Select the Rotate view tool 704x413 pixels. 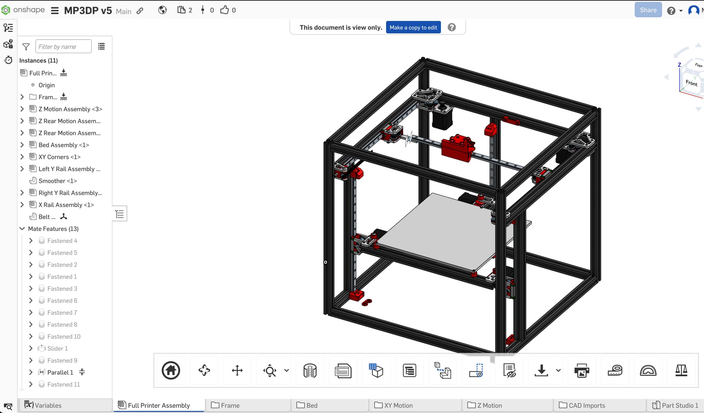pyautogui.click(x=204, y=370)
